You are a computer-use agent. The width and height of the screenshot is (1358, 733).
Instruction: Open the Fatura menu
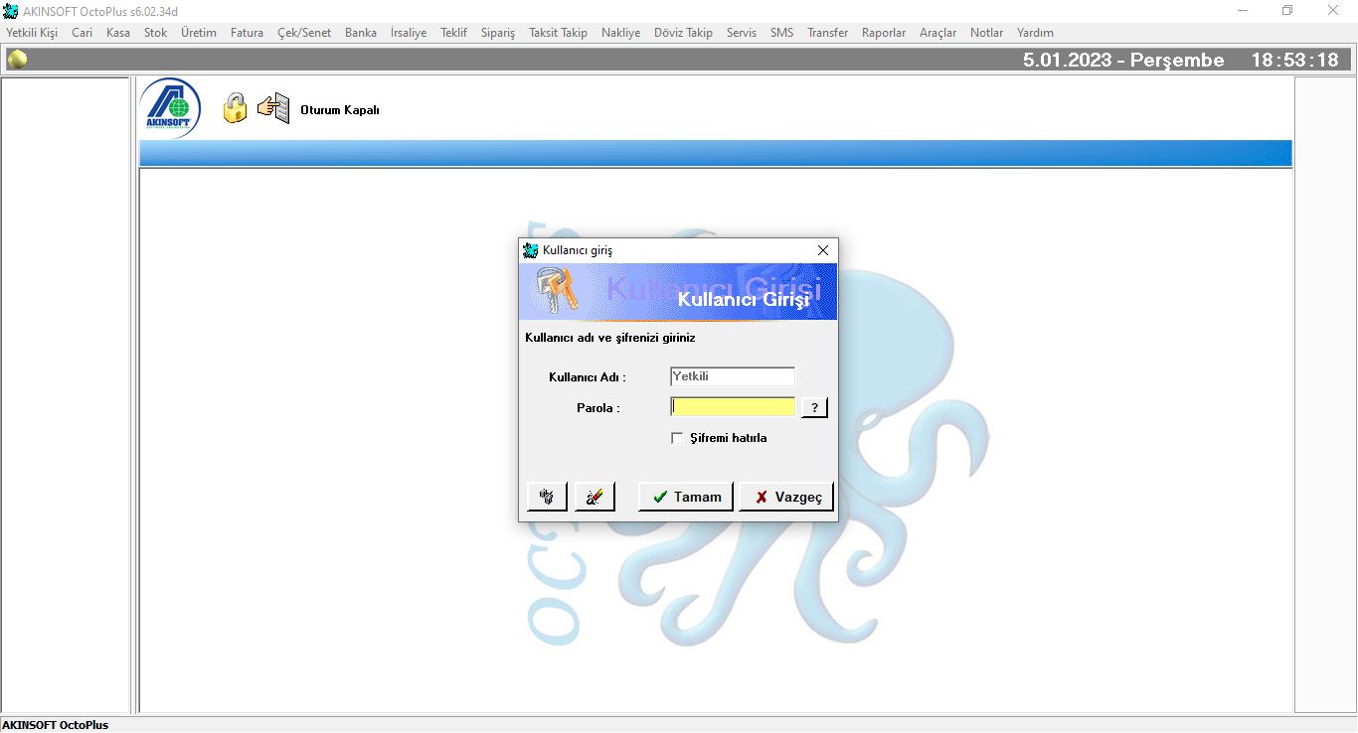pyautogui.click(x=247, y=33)
